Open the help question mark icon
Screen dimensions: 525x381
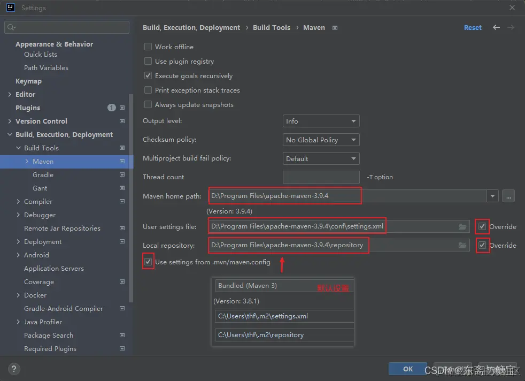tap(14, 369)
